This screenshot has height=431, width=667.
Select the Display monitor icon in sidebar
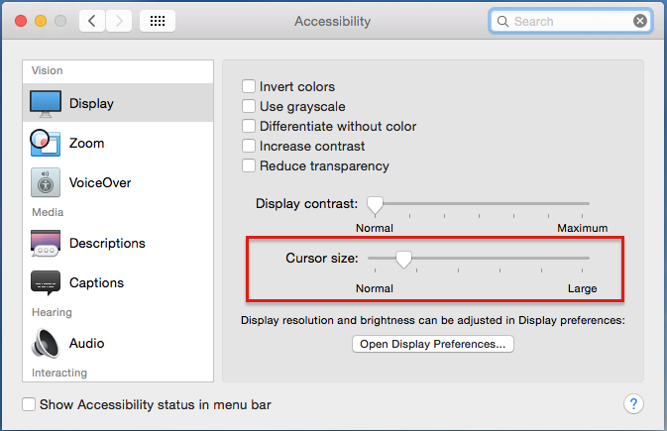(47, 103)
